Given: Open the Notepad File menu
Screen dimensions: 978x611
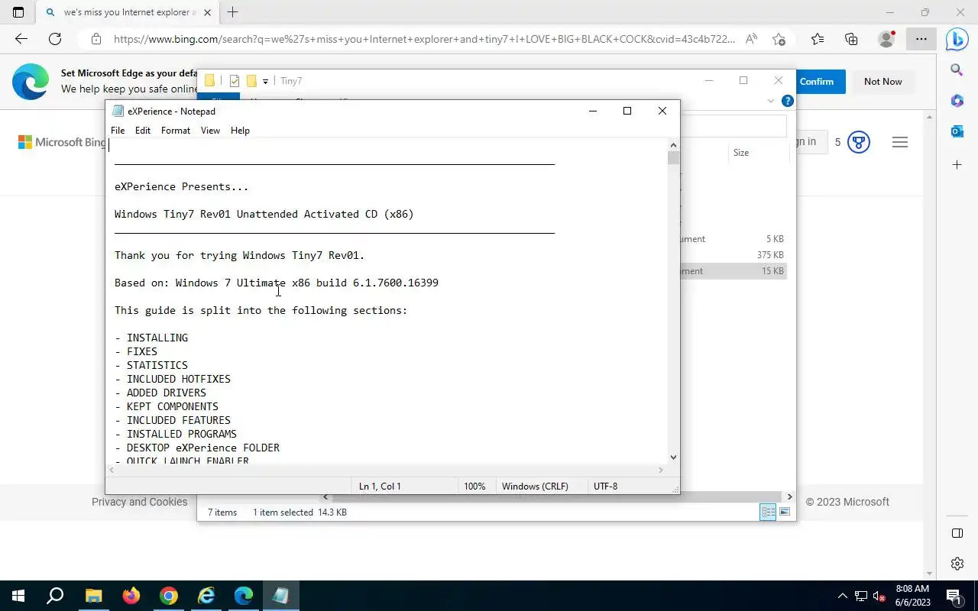Looking at the screenshot, I should click(118, 131).
